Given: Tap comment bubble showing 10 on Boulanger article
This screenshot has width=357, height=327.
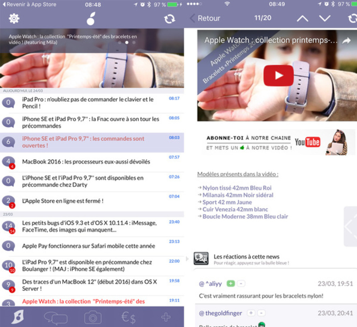Looking at the screenshot, I should [x=8, y=266].
